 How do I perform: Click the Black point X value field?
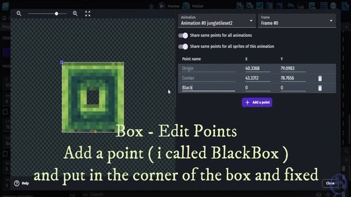[x=257, y=88]
